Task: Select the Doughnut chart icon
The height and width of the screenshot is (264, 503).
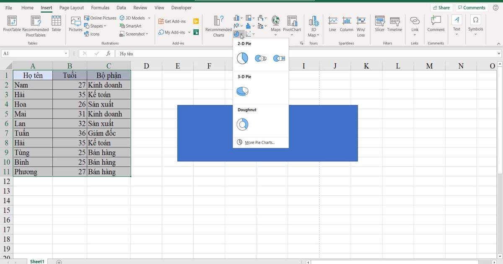Action: 242,124
